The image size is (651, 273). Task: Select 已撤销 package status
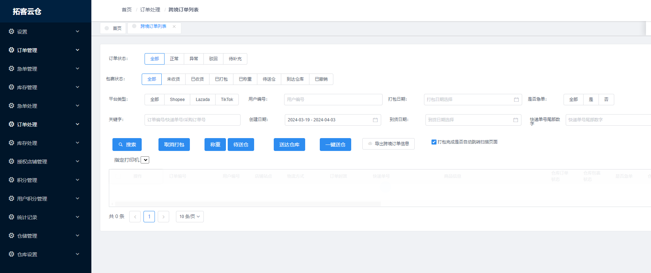[321, 79]
